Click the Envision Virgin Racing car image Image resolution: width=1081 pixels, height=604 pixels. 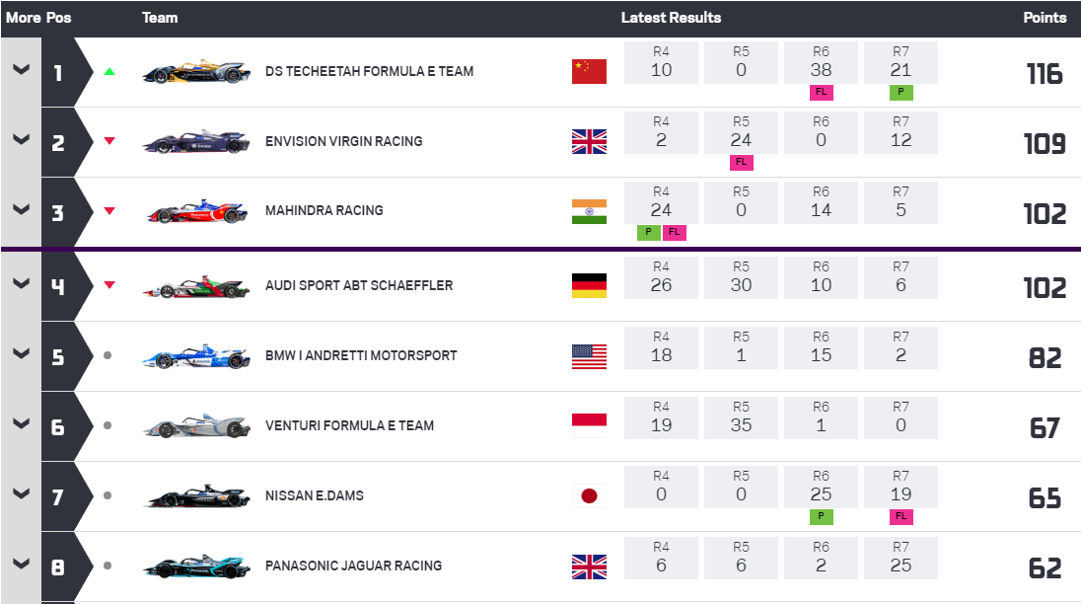[x=197, y=142]
